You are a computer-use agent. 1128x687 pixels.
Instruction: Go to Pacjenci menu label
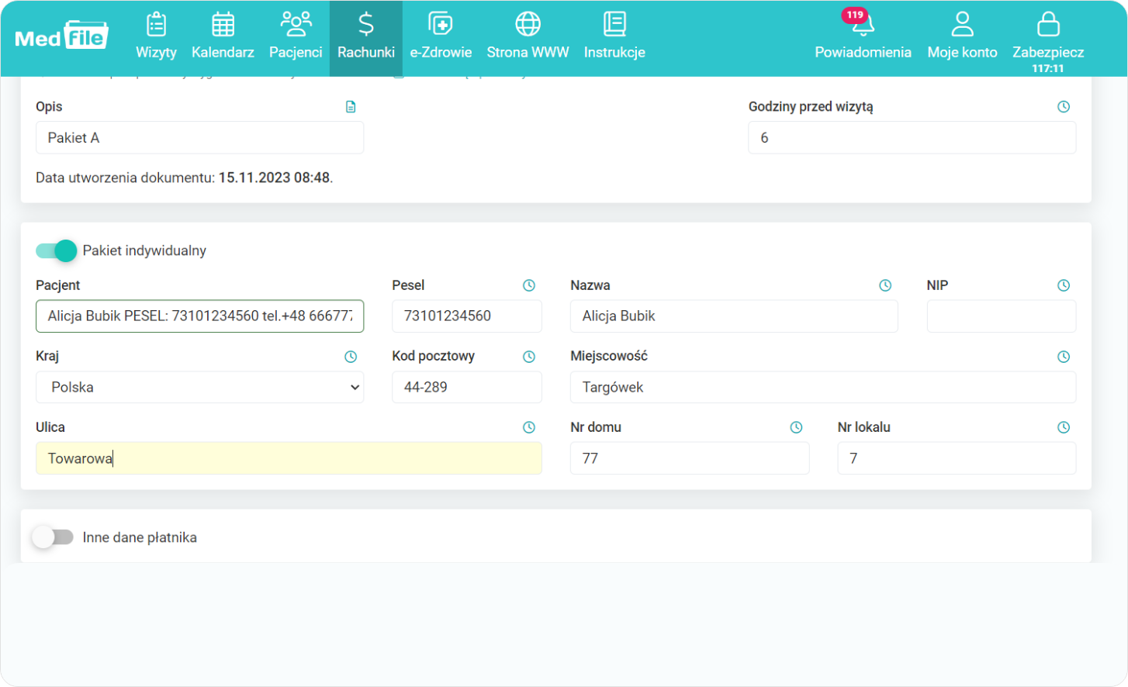point(296,52)
